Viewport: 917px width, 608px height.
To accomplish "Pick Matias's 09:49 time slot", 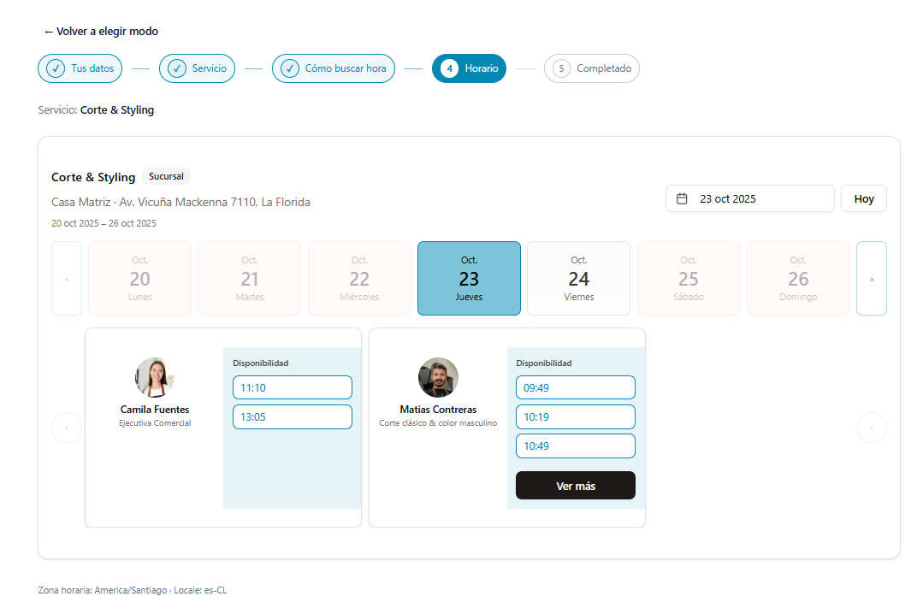I will click(575, 387).
